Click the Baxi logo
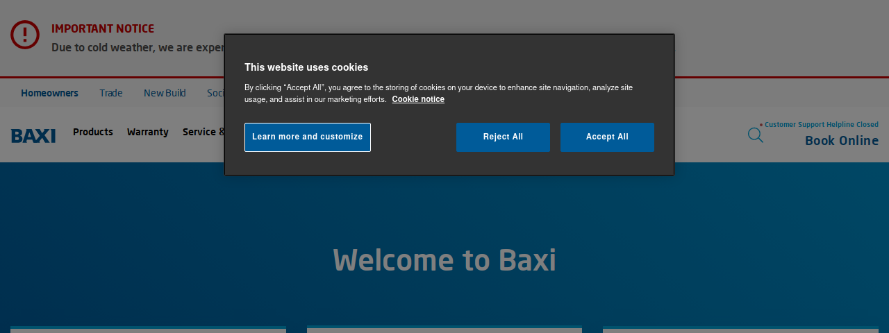Screen dimensions: 889x333 point(33,136)
